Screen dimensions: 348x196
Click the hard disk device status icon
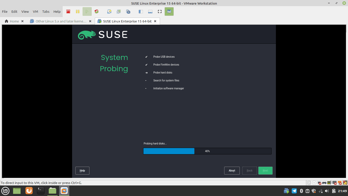[x=309, y=183]
